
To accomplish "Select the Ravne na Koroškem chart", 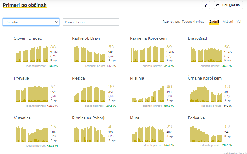I will 148,54.
